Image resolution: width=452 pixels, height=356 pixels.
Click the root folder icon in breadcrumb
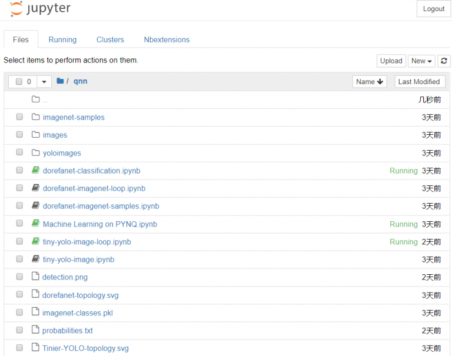click(x=60, y=81)
